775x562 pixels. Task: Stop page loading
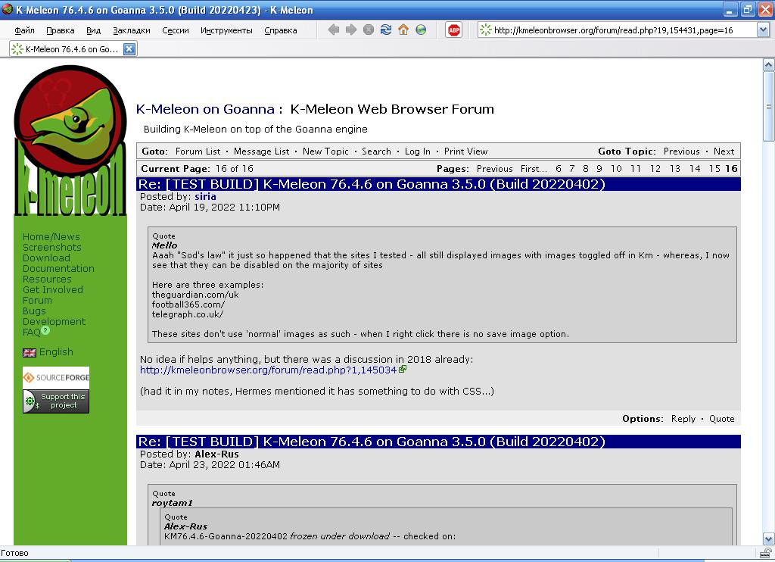pyautogui.click(x=369, y=30)
